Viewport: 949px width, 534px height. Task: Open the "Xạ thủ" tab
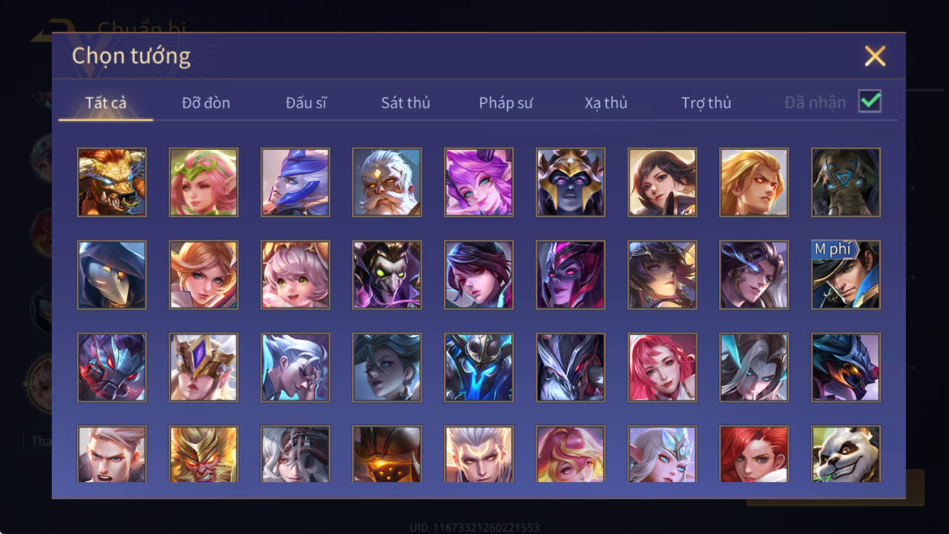(606, 103)
